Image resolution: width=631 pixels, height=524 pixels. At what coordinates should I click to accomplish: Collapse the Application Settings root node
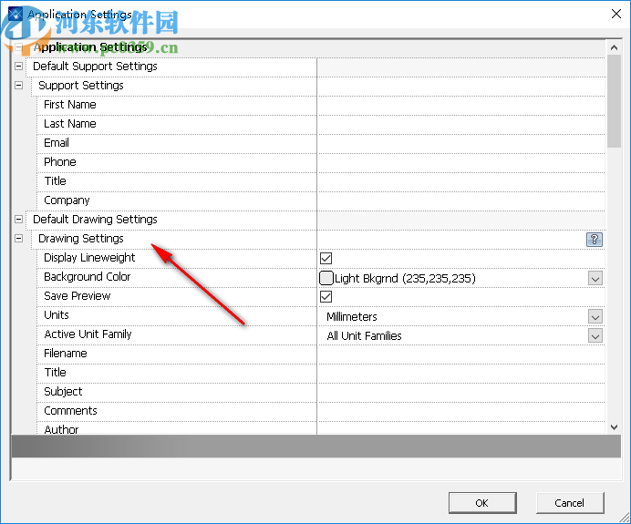(18, 47)
